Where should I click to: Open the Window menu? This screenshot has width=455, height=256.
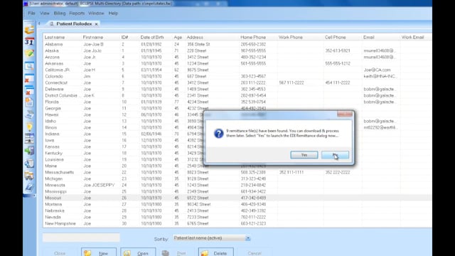(96, 14)
